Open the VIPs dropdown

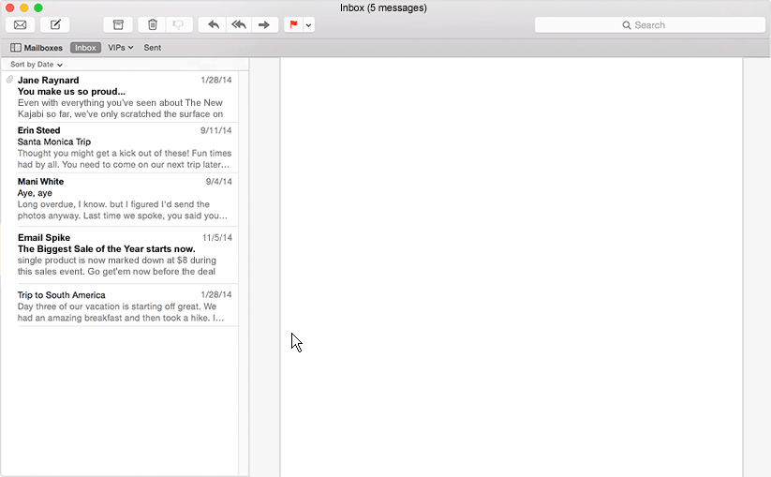121,48
